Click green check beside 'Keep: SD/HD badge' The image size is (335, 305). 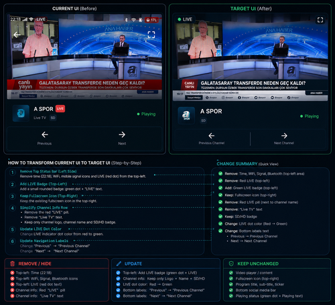click(x=220, y=217)
